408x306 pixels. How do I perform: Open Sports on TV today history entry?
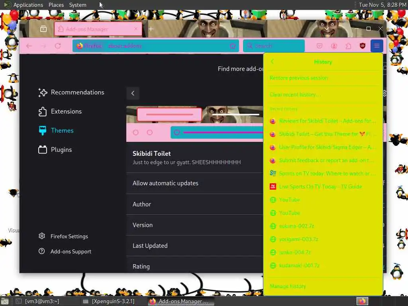pyautogui.click(x=323, y=174)
